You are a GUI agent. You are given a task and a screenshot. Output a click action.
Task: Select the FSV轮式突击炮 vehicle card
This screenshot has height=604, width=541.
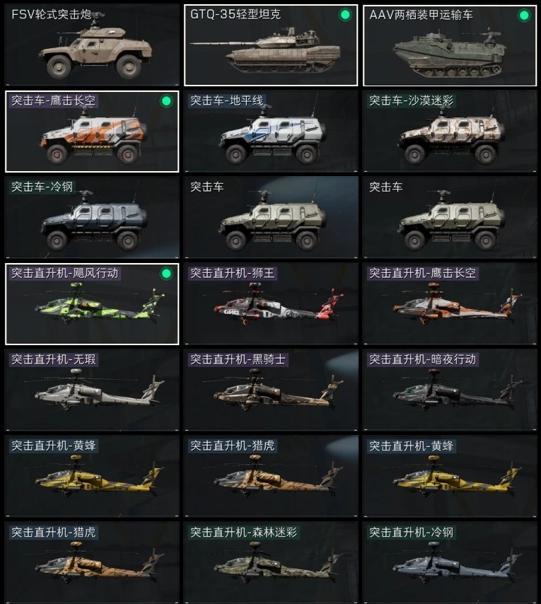tap(92, 45)
